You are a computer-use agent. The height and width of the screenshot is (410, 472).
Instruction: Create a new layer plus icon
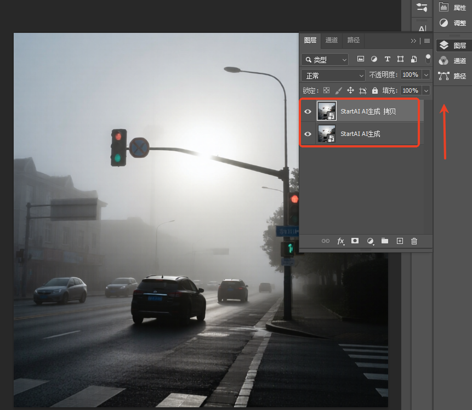pos(400,241)
